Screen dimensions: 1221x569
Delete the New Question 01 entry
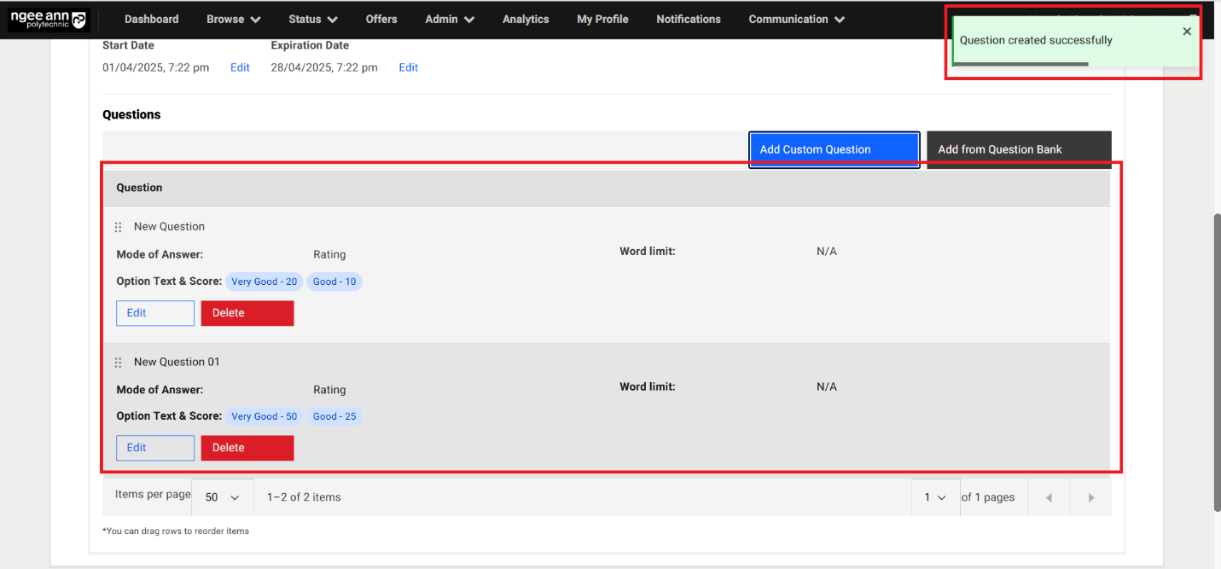click(x=247, y=448)
